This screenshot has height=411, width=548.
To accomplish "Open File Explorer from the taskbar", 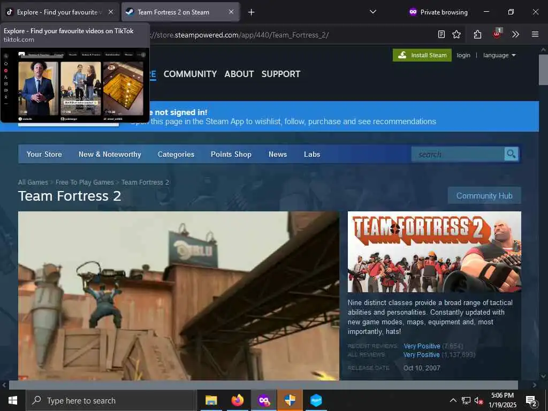I will click(x=211, y=400).
